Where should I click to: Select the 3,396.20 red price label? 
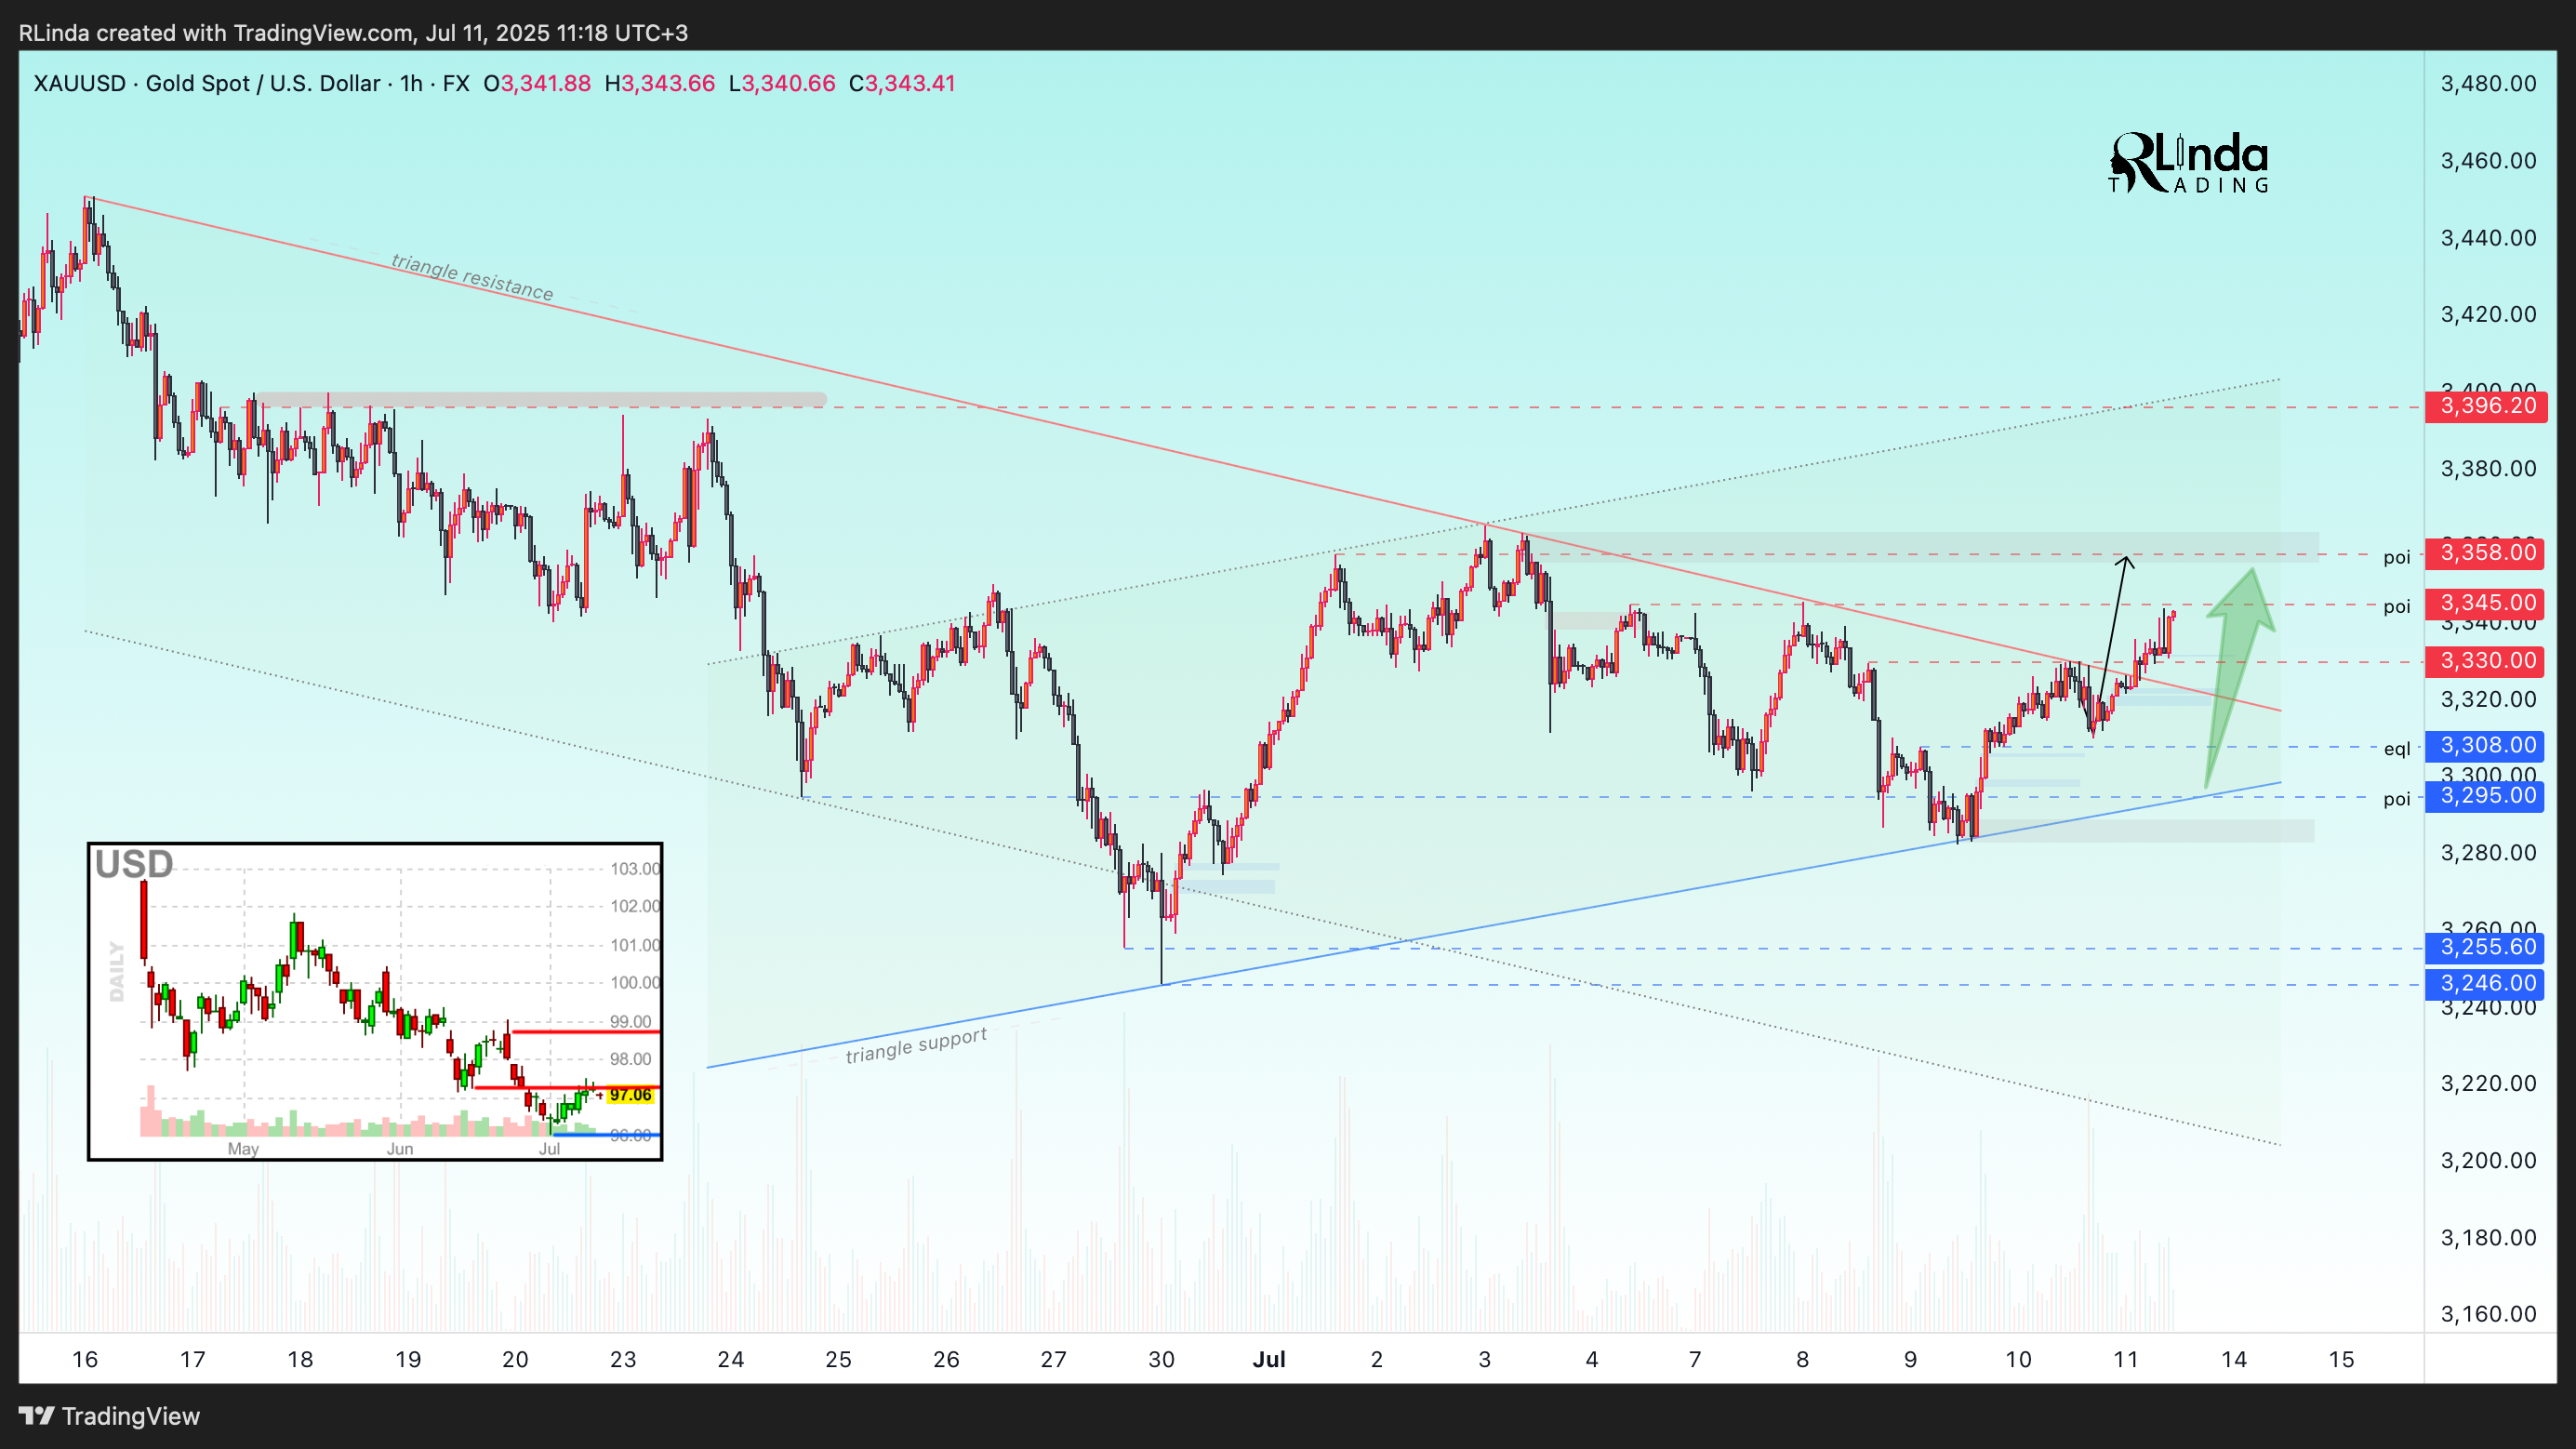pyautogui.click(x=2486, y=406)
